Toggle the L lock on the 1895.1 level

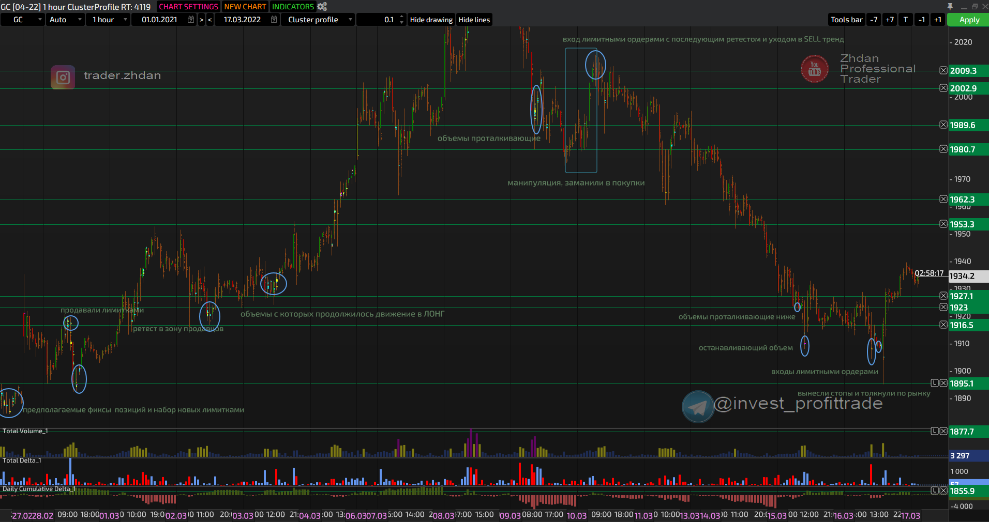click(x=935, y=383)
